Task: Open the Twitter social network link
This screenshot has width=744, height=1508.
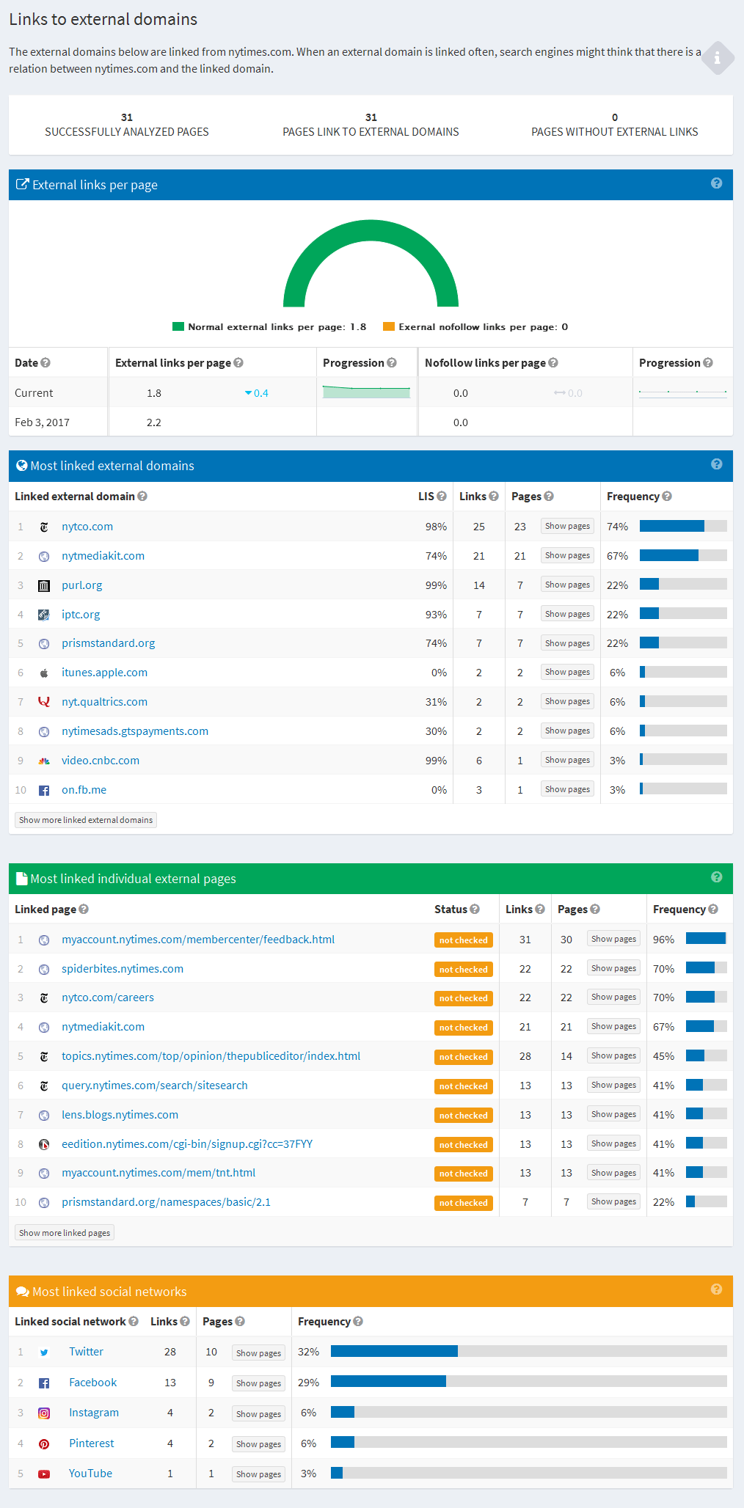Action: (86, 1352)
